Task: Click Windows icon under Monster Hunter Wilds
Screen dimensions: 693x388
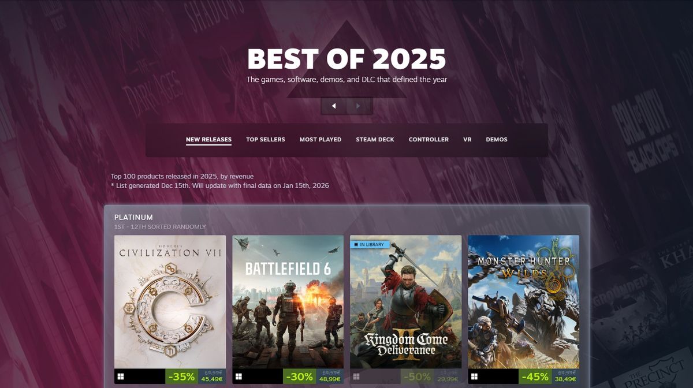Action: point(474,376)
